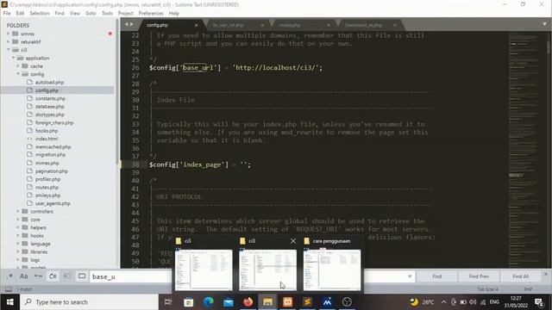Image resolution: width=552 pixels, height=310 pixels.
Task: Collapse the config folder
Action: click(x=18, y=74)
